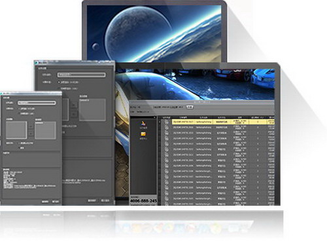Screen dimensions: 327x241
Task: Click the bottom-right button in the back dialog
Action: click(x=105, y=200)
